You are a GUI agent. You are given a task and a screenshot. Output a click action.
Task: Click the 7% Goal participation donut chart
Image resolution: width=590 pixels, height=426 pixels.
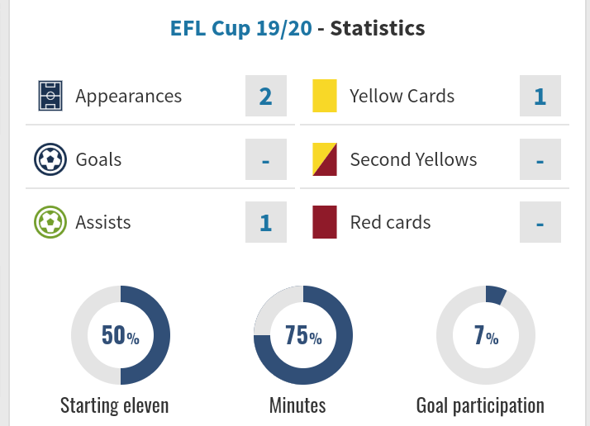[486, 335]
